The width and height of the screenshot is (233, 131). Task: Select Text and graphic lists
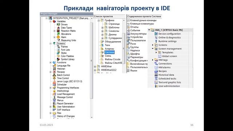tap(170, 82)
